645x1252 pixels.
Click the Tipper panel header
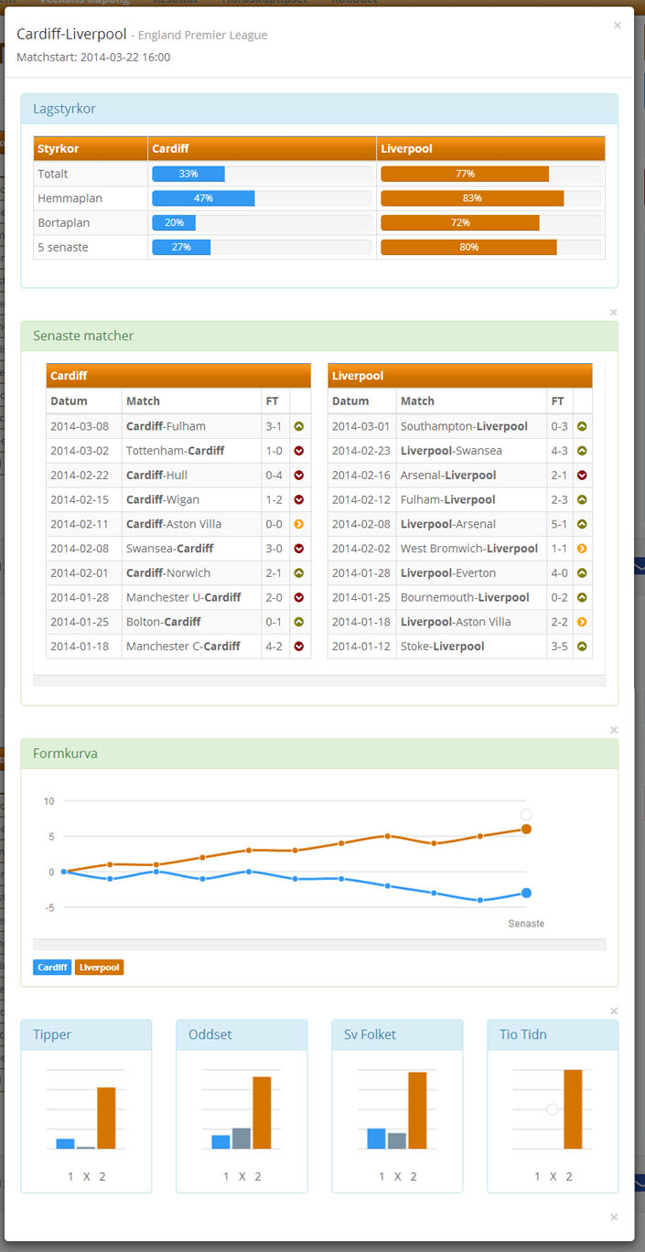tap(86, 1034)
